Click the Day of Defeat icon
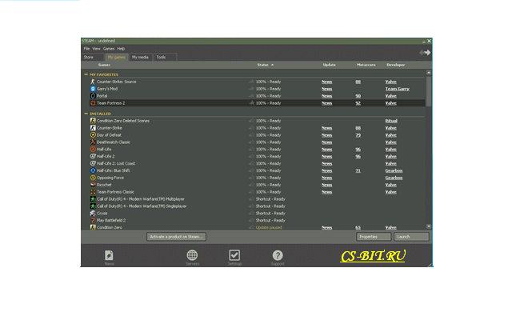 pyautogui.click(x=93, y=135)
